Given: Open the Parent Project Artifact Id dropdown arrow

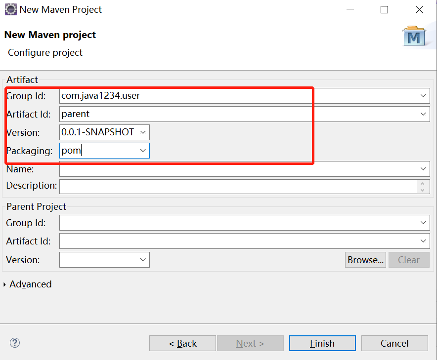Looking at the screenshot, I should tap(423, 241).
